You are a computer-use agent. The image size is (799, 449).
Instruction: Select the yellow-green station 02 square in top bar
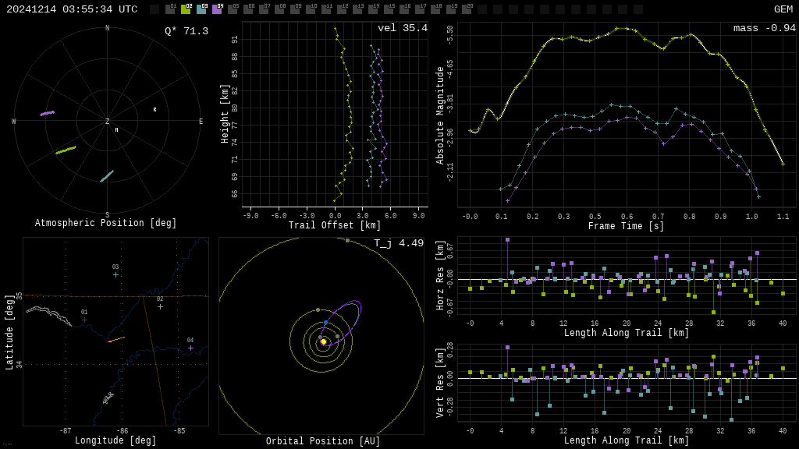(186, 9)
